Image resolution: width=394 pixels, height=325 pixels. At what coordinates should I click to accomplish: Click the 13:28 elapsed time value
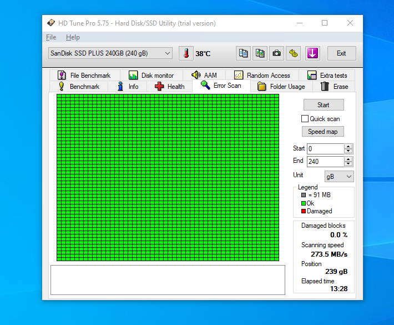[339, 289]
